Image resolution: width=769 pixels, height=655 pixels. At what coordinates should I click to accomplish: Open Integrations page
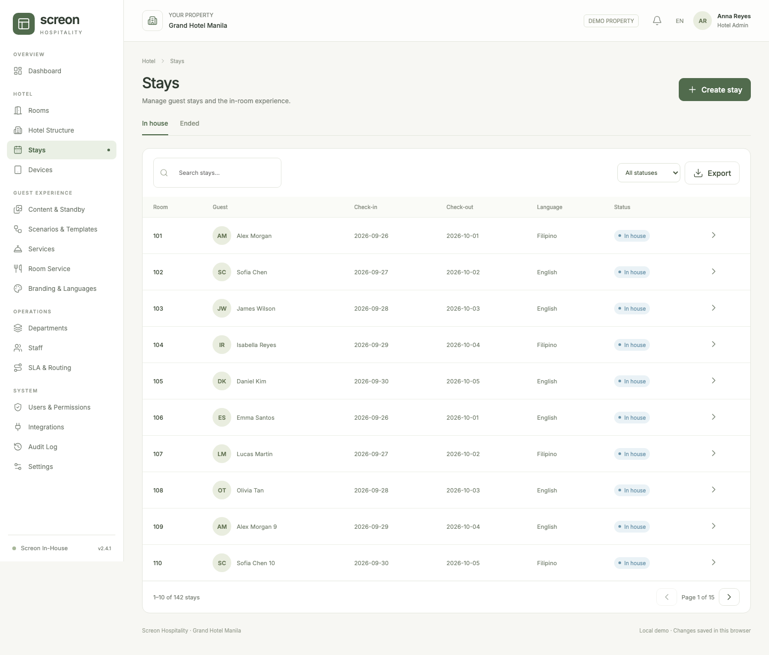[x=62, y=427]
